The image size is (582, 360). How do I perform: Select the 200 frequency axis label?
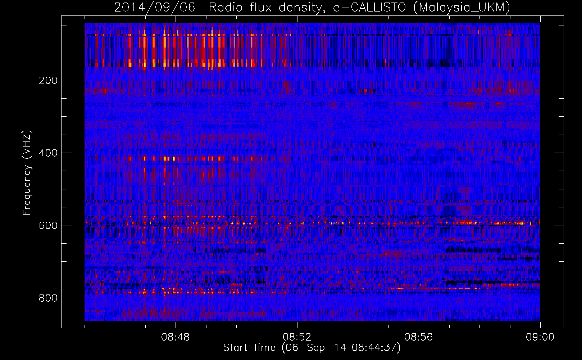tap(48, 80)
